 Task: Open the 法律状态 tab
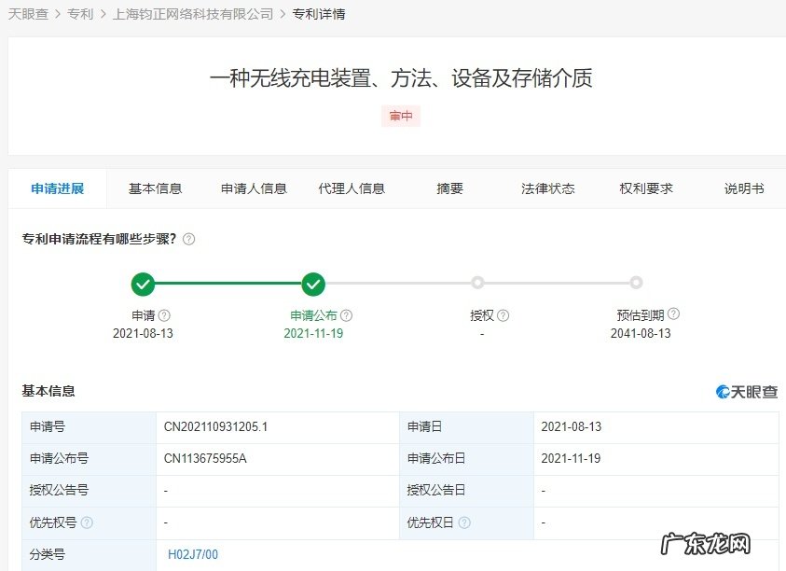[547, 188]
